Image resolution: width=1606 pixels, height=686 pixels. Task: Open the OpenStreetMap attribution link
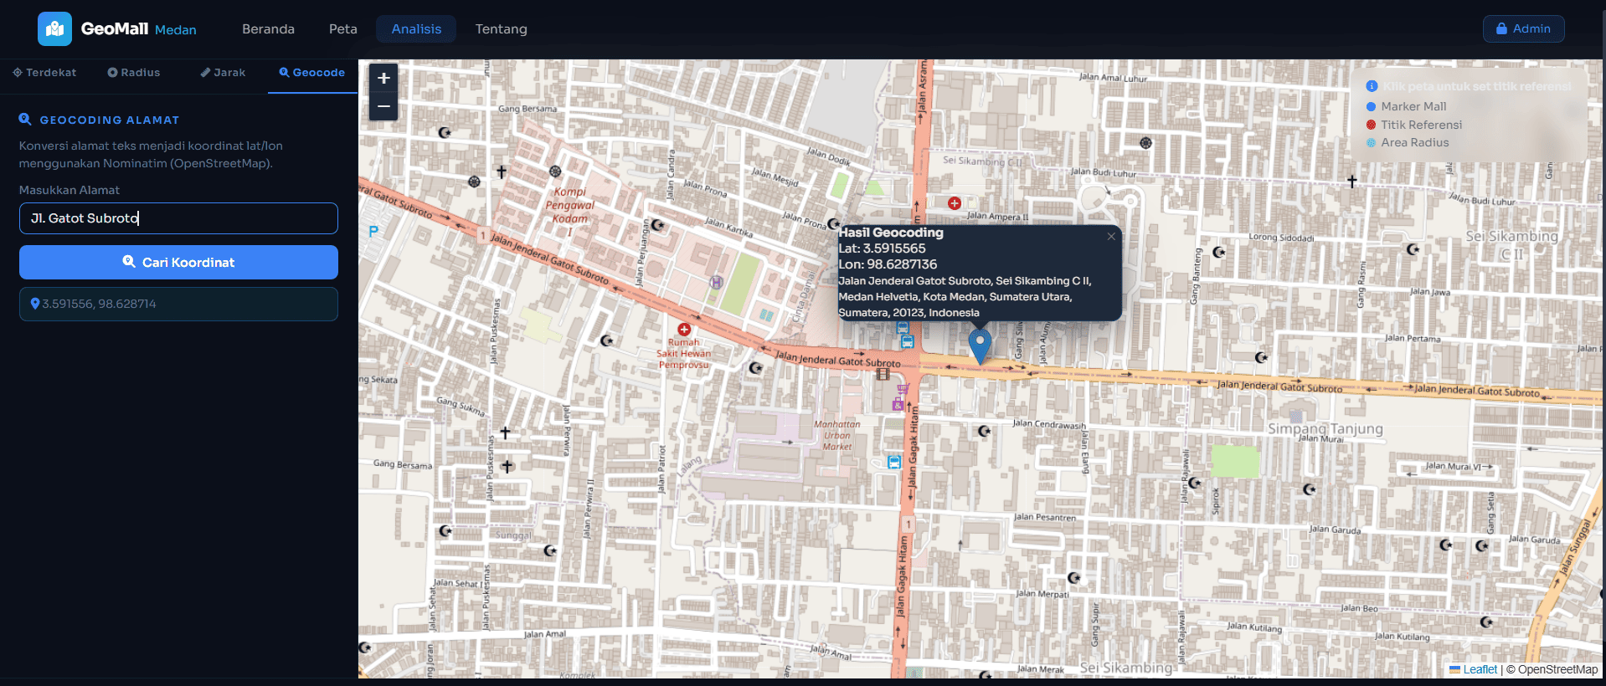coord(1557,669)
